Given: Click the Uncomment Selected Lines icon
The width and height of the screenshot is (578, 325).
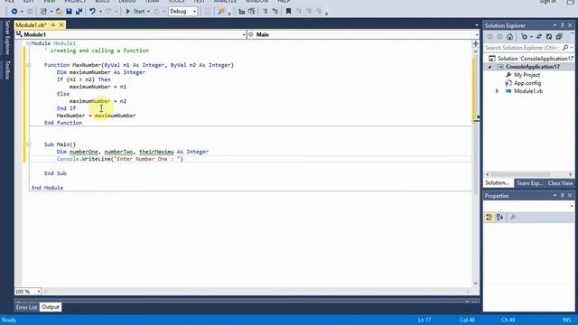Looking at the screenshot, I should [252, 12].
